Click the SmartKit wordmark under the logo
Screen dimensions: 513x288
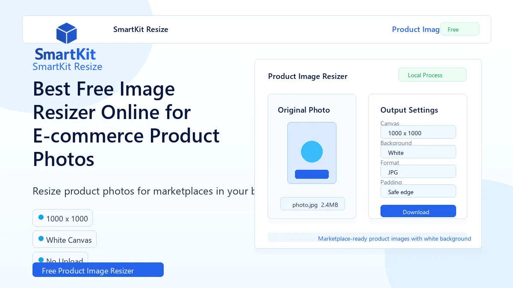coord(65,54)
